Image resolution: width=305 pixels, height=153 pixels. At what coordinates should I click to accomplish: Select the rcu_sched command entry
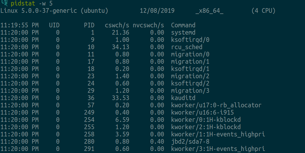[x=186, y=47]
